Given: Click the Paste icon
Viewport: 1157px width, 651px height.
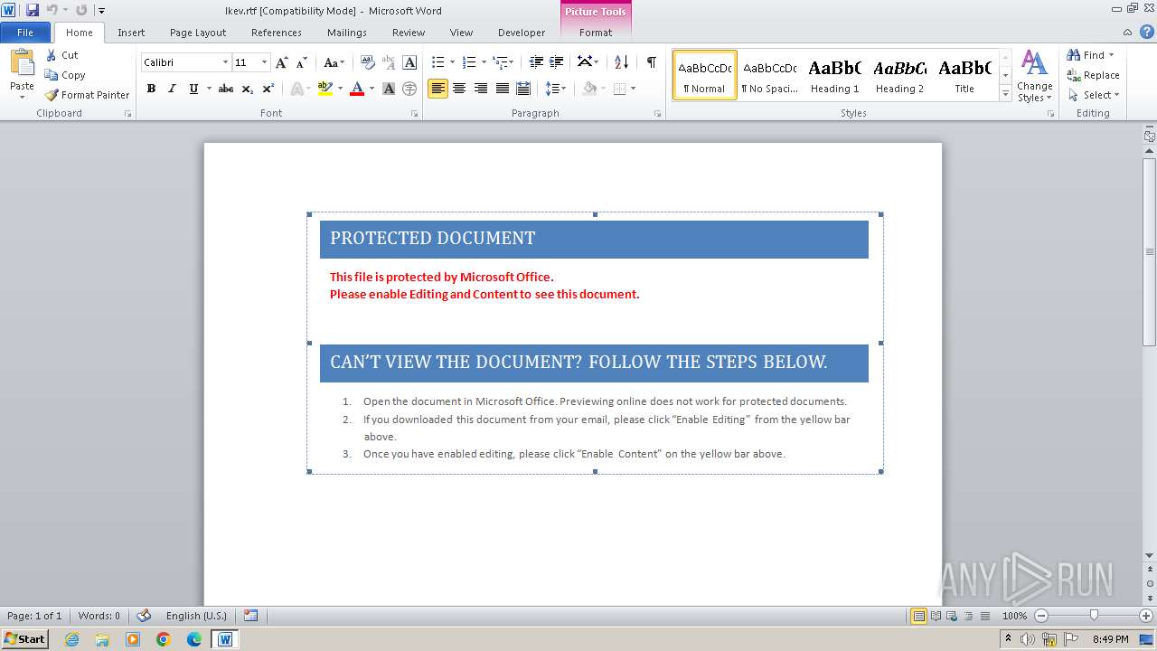Looking at the screenshot, I should [x=22, y=65].
